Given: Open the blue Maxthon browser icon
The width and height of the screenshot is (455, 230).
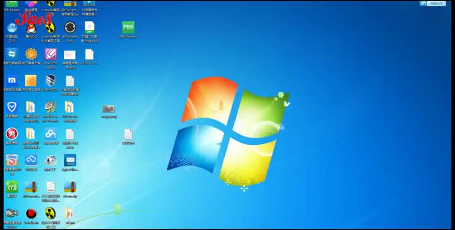Looking at the screenshot, I should point(12,81).
